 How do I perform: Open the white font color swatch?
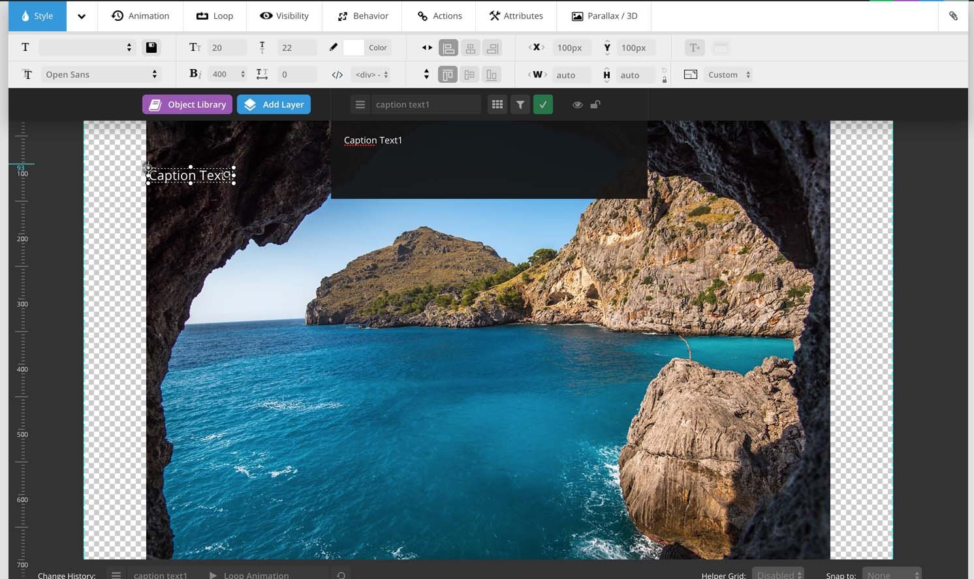(353, 48)
